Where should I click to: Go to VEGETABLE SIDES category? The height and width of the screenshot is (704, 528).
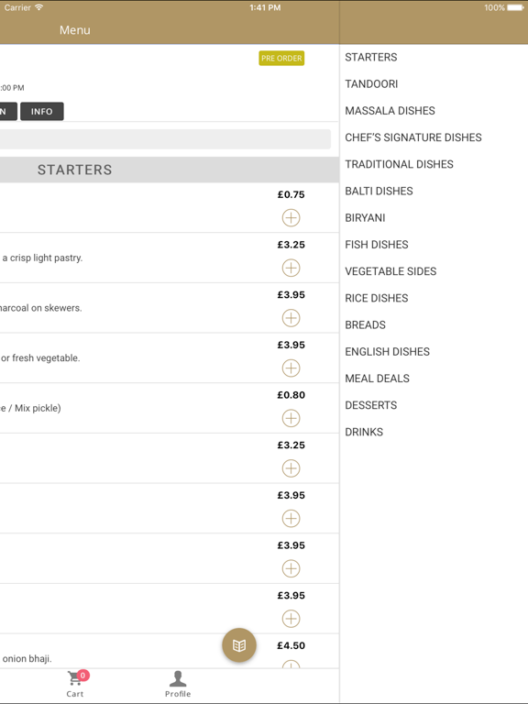[x=390, y=271]
